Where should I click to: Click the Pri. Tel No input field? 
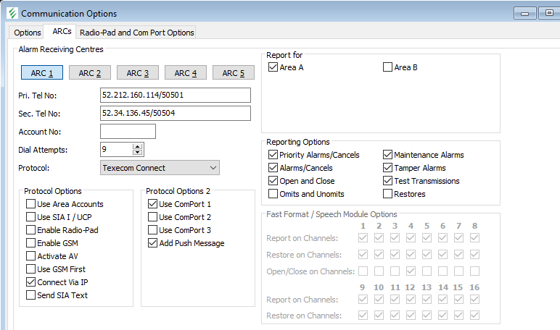[175, 96]
